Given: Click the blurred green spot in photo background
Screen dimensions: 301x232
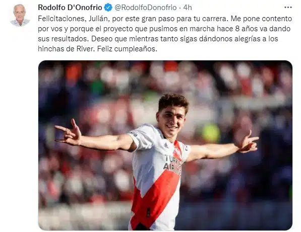Looking at the screenshot, I should [x=211, y=133].
